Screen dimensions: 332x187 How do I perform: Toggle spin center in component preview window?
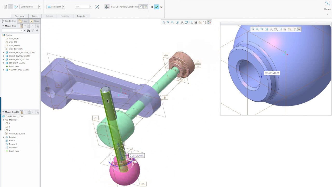[x=299, y=29]
